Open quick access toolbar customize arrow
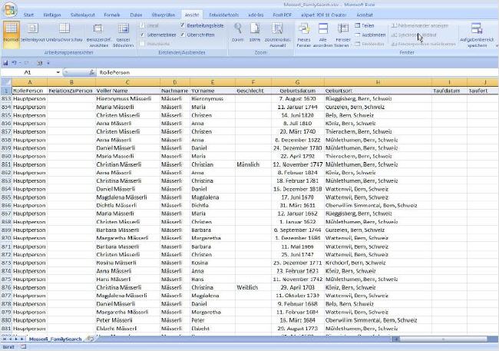Image resolution: width=499 pixels, height=351 pixels. pyautogui.click(x=48, y=63)
